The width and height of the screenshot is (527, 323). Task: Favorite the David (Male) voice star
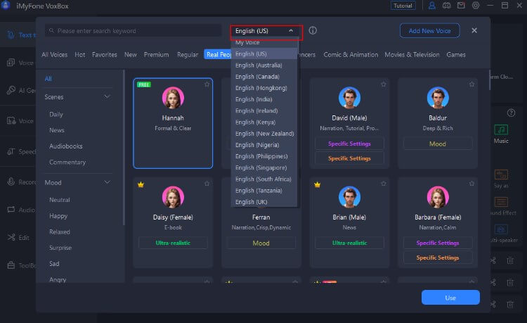[384, 84]
